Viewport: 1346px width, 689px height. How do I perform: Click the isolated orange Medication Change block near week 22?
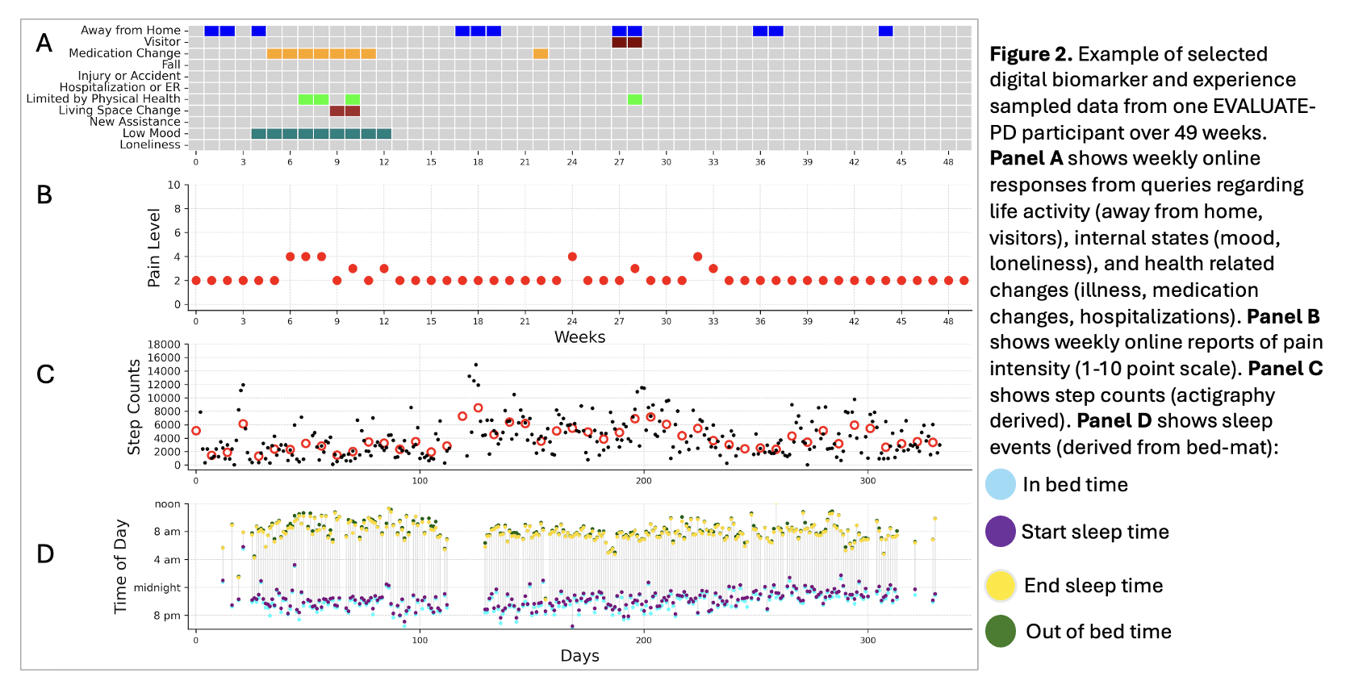[x=541, y=54]
